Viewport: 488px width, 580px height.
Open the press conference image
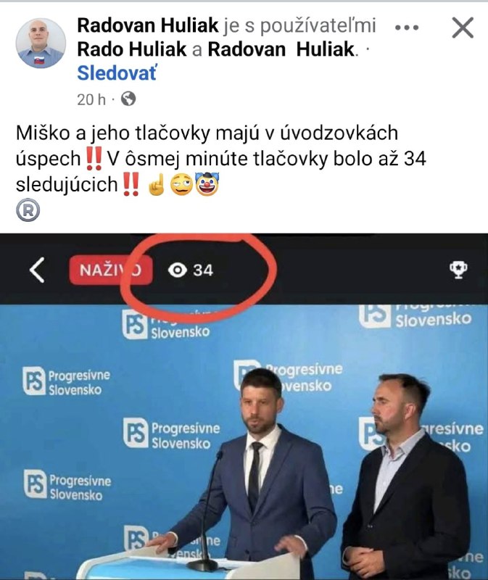click(x=244, y=407)
